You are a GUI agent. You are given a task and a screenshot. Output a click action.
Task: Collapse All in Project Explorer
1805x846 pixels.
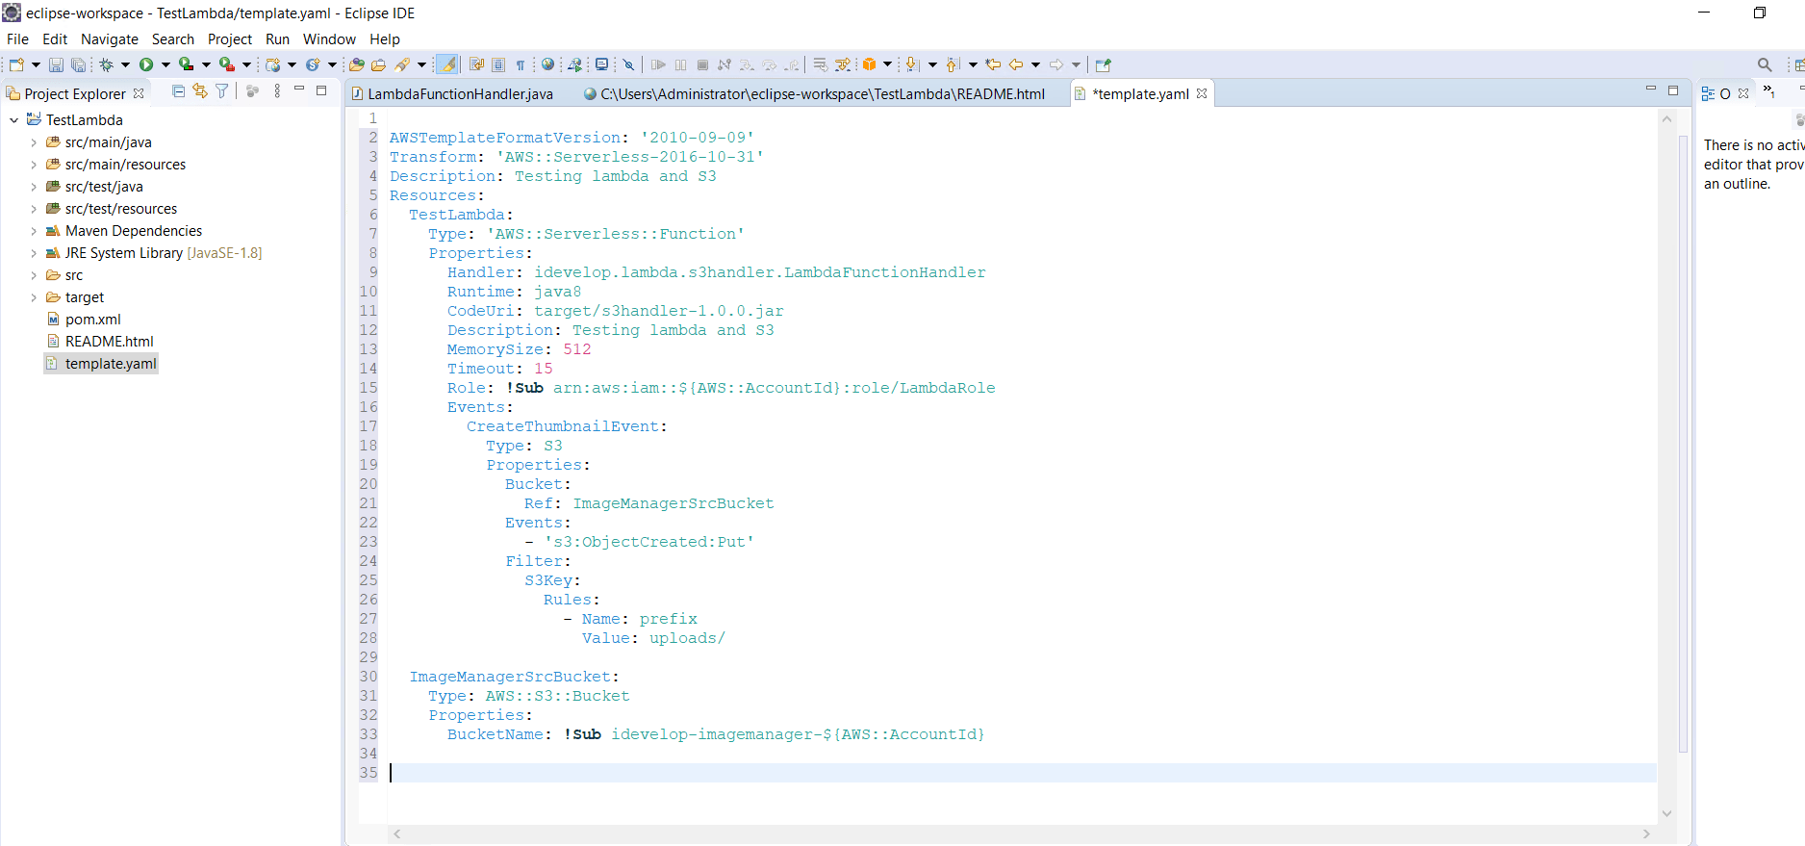(178, 90)
